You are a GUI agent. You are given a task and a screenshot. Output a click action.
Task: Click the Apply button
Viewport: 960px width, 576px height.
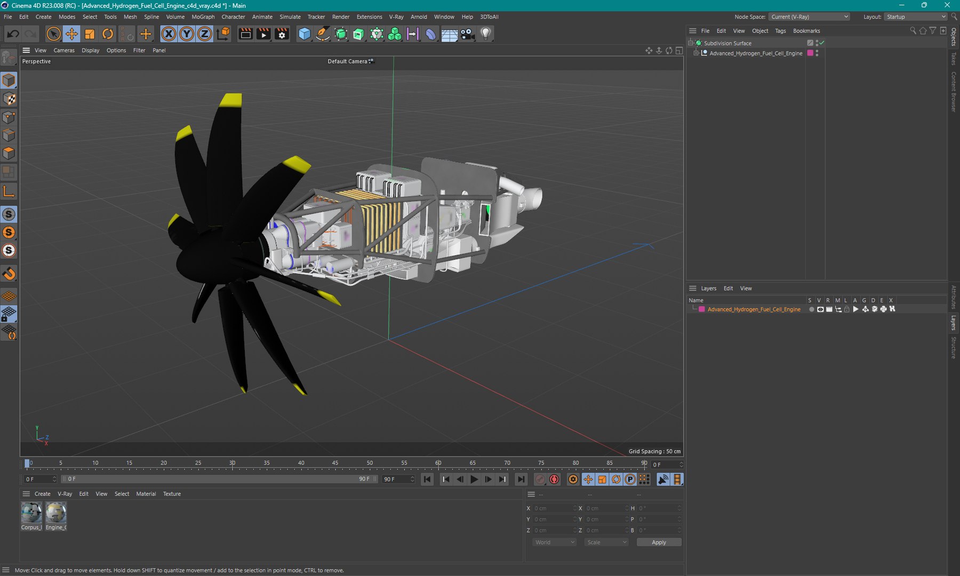[x=659, y=542]
